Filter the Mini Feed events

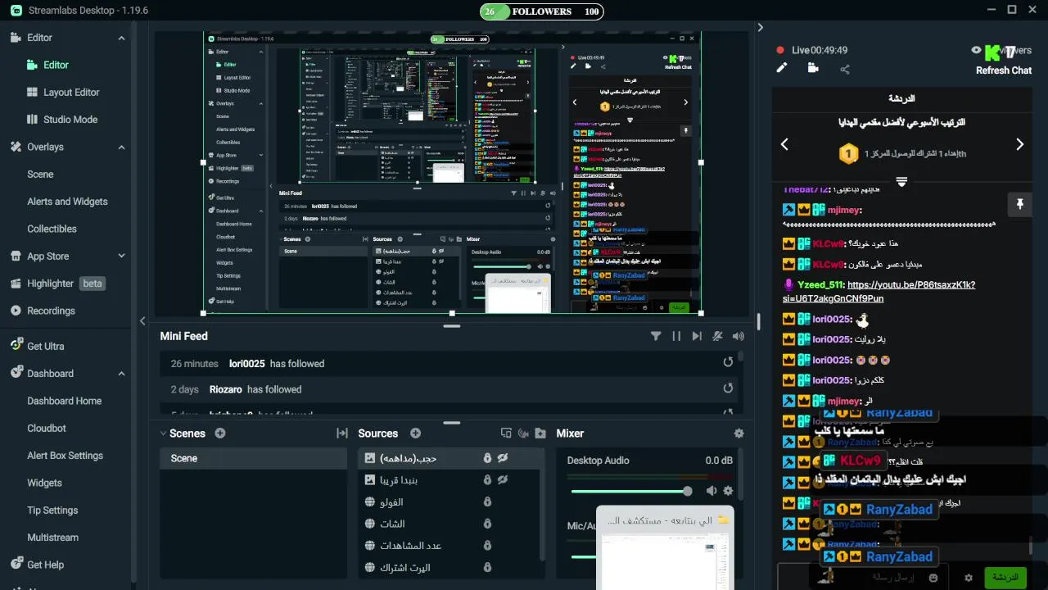coord(656,336)
